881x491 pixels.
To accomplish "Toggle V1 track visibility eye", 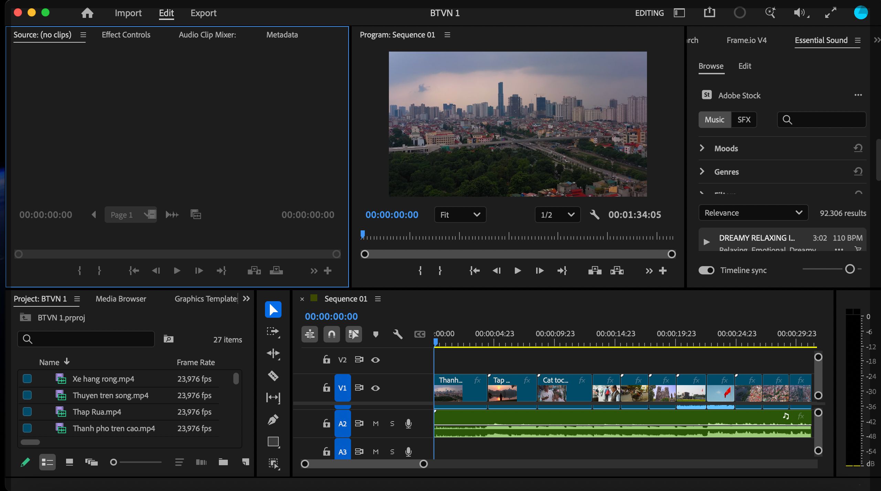I will pyautogui.click(x=375, y=388).
